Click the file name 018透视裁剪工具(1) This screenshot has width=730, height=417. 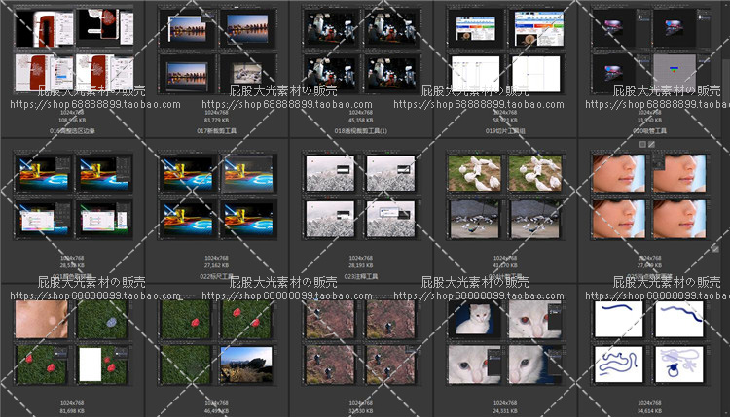click(x=361, y=131)
